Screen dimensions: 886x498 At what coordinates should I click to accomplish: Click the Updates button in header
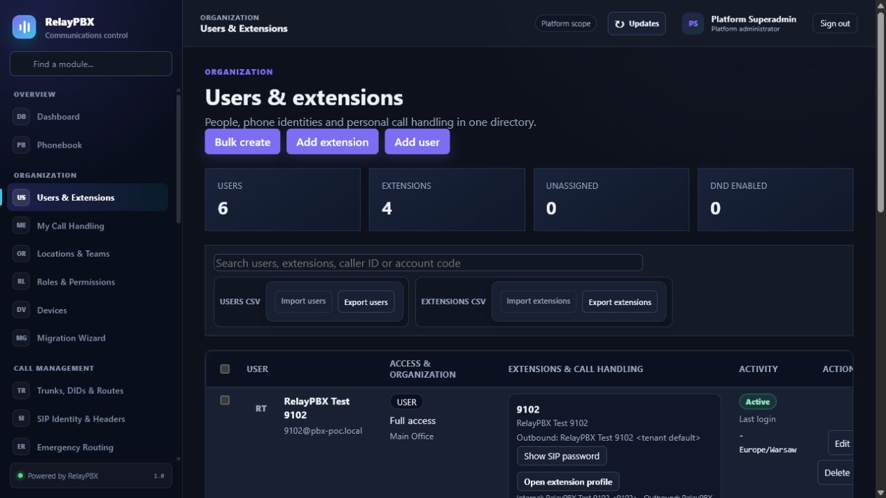637,23
